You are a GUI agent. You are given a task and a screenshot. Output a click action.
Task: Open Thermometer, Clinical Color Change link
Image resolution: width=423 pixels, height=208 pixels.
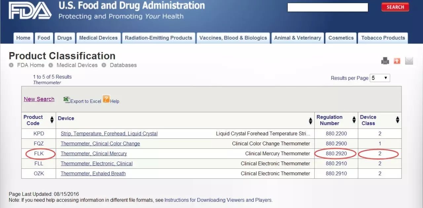100,144
